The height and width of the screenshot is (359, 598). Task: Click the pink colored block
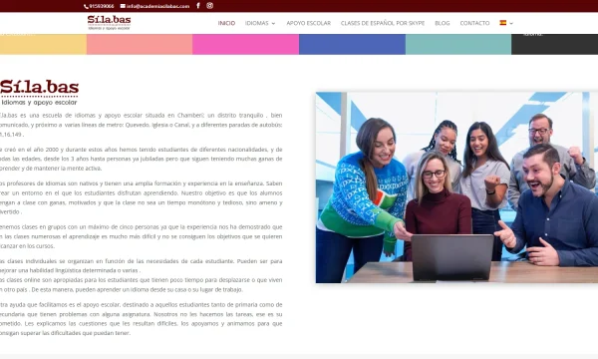[x=245, y=44]
